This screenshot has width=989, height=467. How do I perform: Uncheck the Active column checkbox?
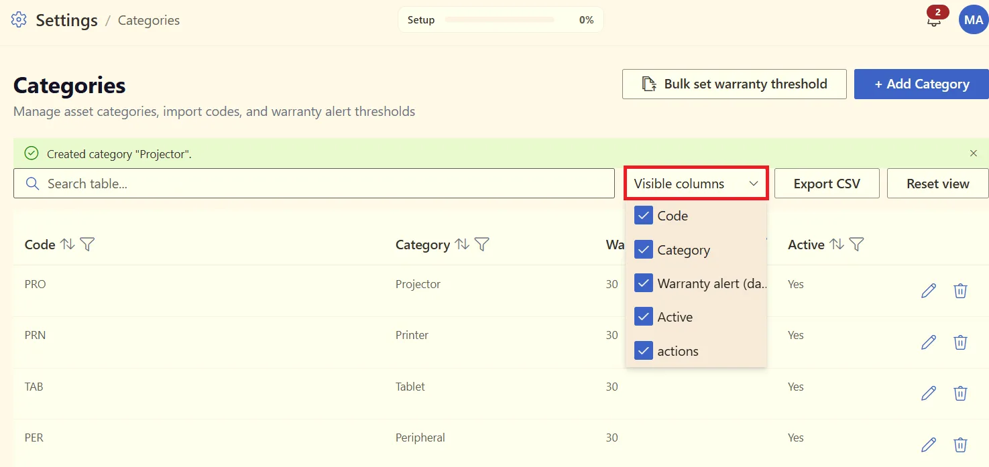(x=644, y=317)
